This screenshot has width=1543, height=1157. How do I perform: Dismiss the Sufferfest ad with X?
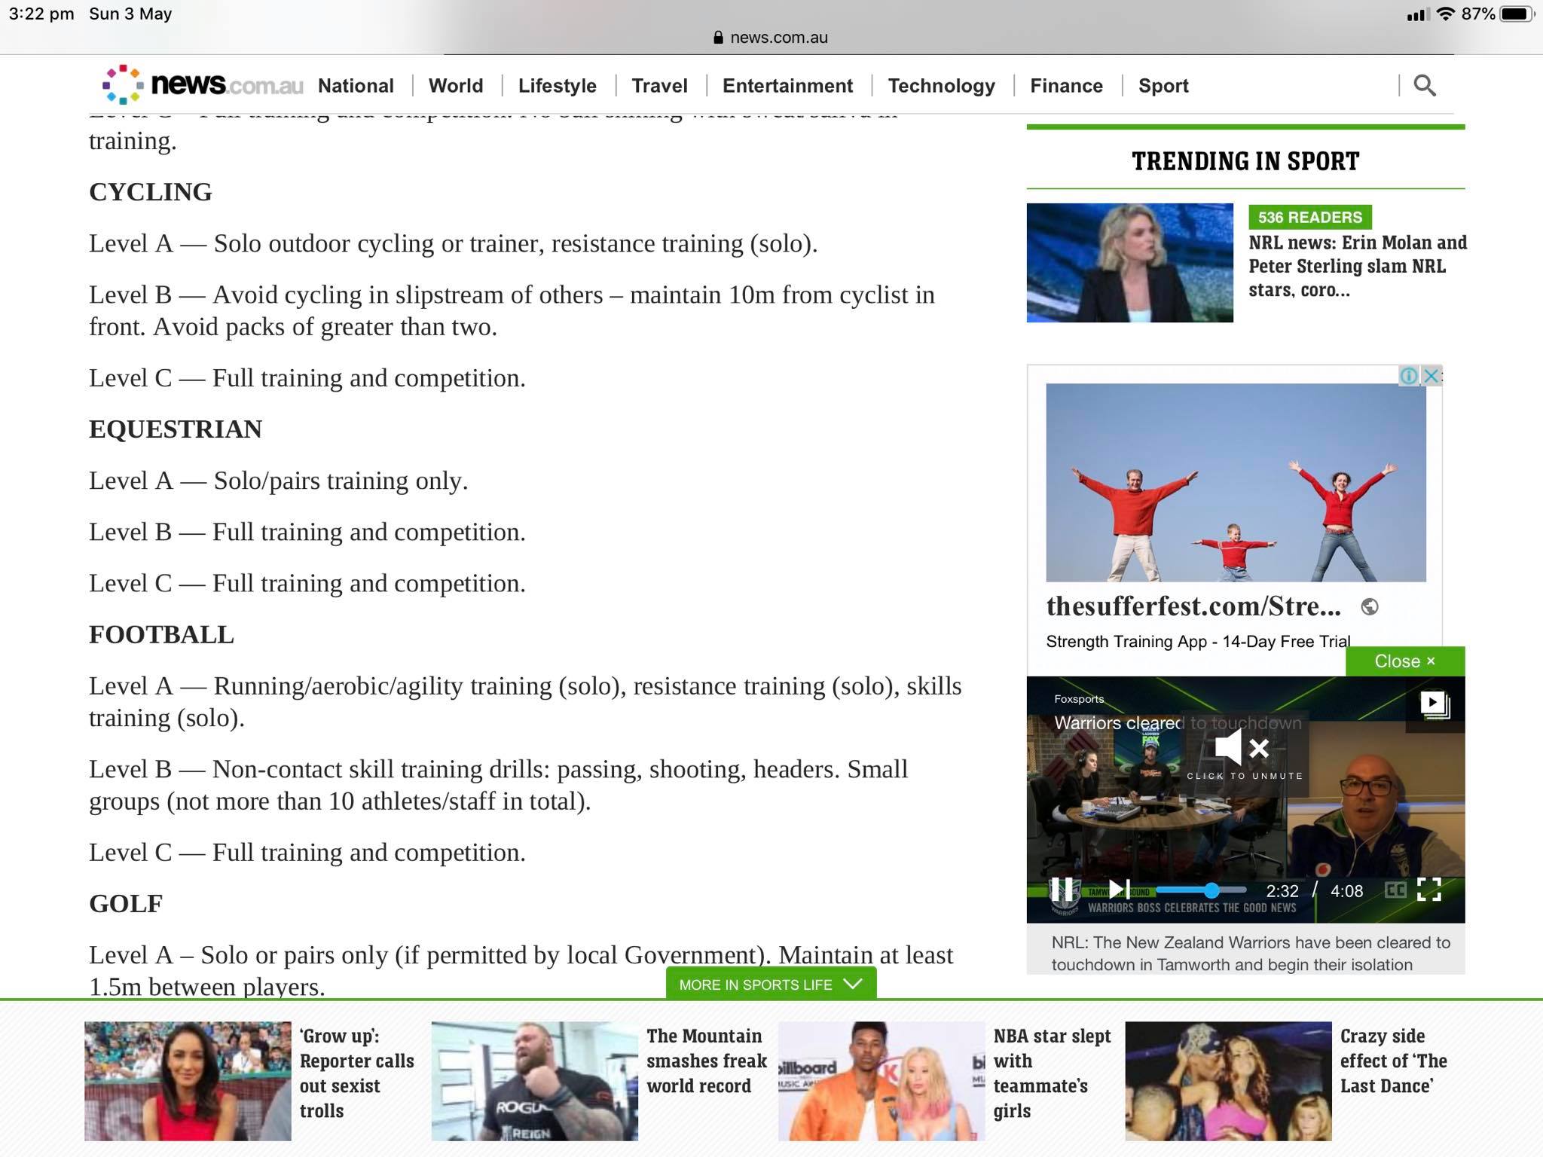1431,375
